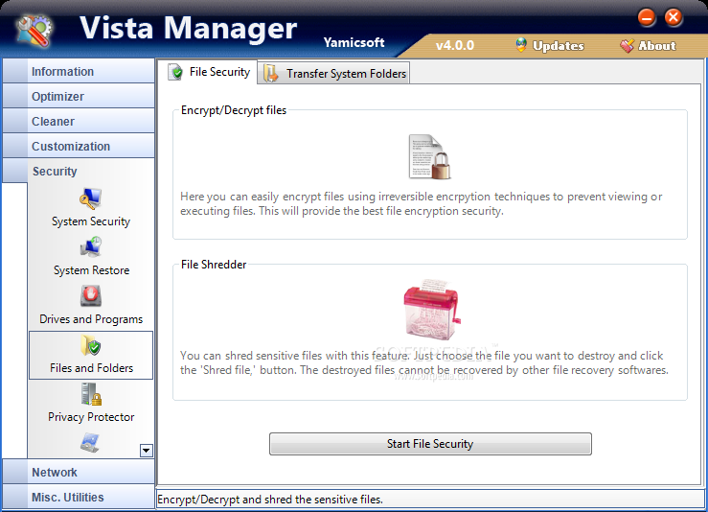The height and width of the screenshot is (512, 708).
Task: Switch to the File Security tab
Action: pos(208,72)
